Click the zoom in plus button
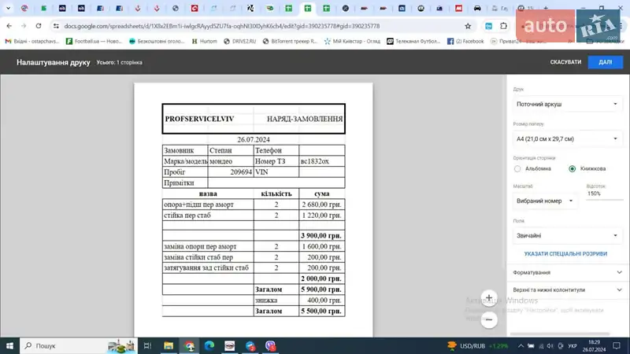 [489, 298]
